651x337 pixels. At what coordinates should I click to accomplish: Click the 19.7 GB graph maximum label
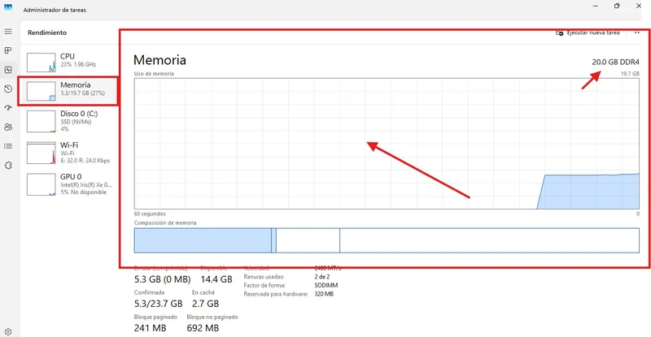tap(630, 73)
